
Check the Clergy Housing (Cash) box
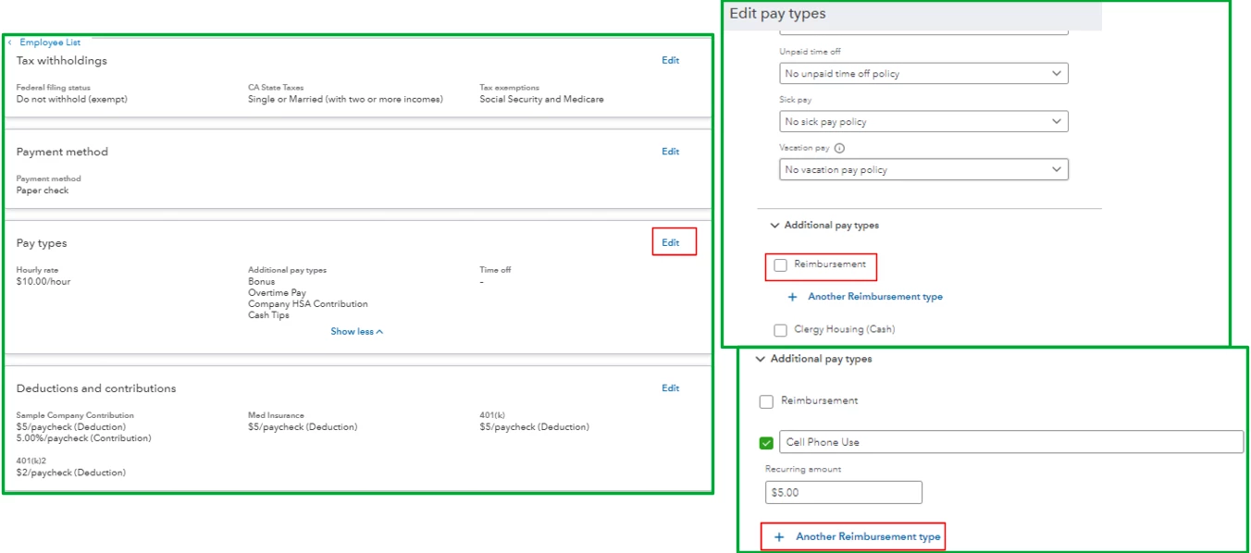780,330
